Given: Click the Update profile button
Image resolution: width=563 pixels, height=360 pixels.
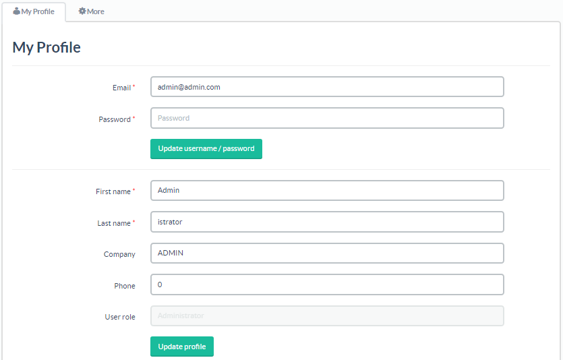Looking at the screenshot, I should pos(182,347).
